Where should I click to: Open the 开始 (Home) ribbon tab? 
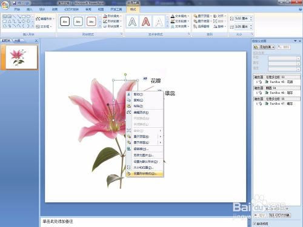click(17, 10)
